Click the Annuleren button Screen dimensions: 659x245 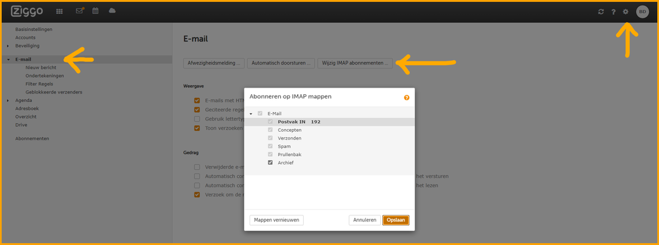coord(365,220)
